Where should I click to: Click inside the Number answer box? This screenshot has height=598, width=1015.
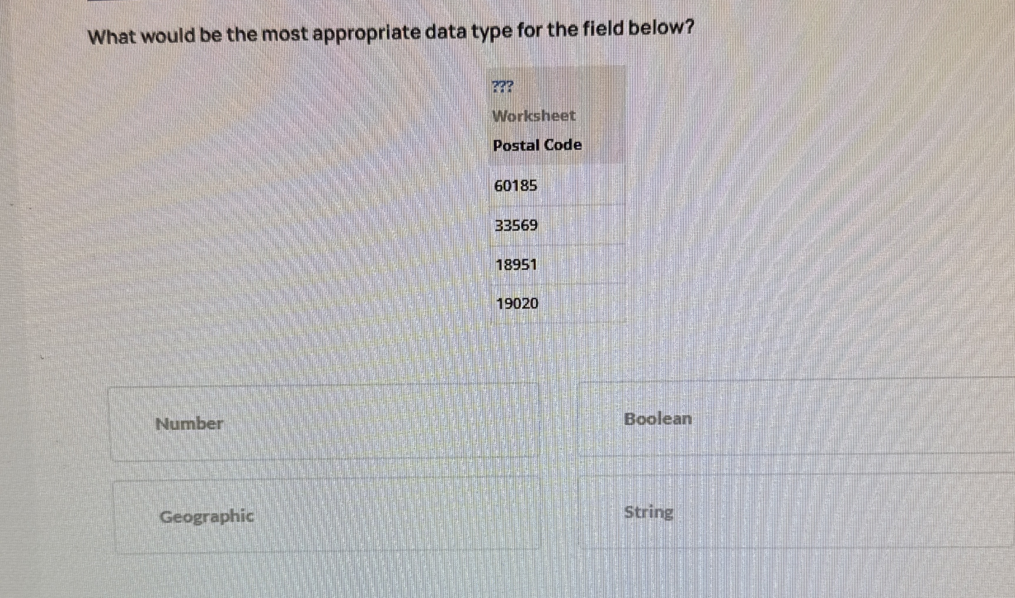(326, 423)
